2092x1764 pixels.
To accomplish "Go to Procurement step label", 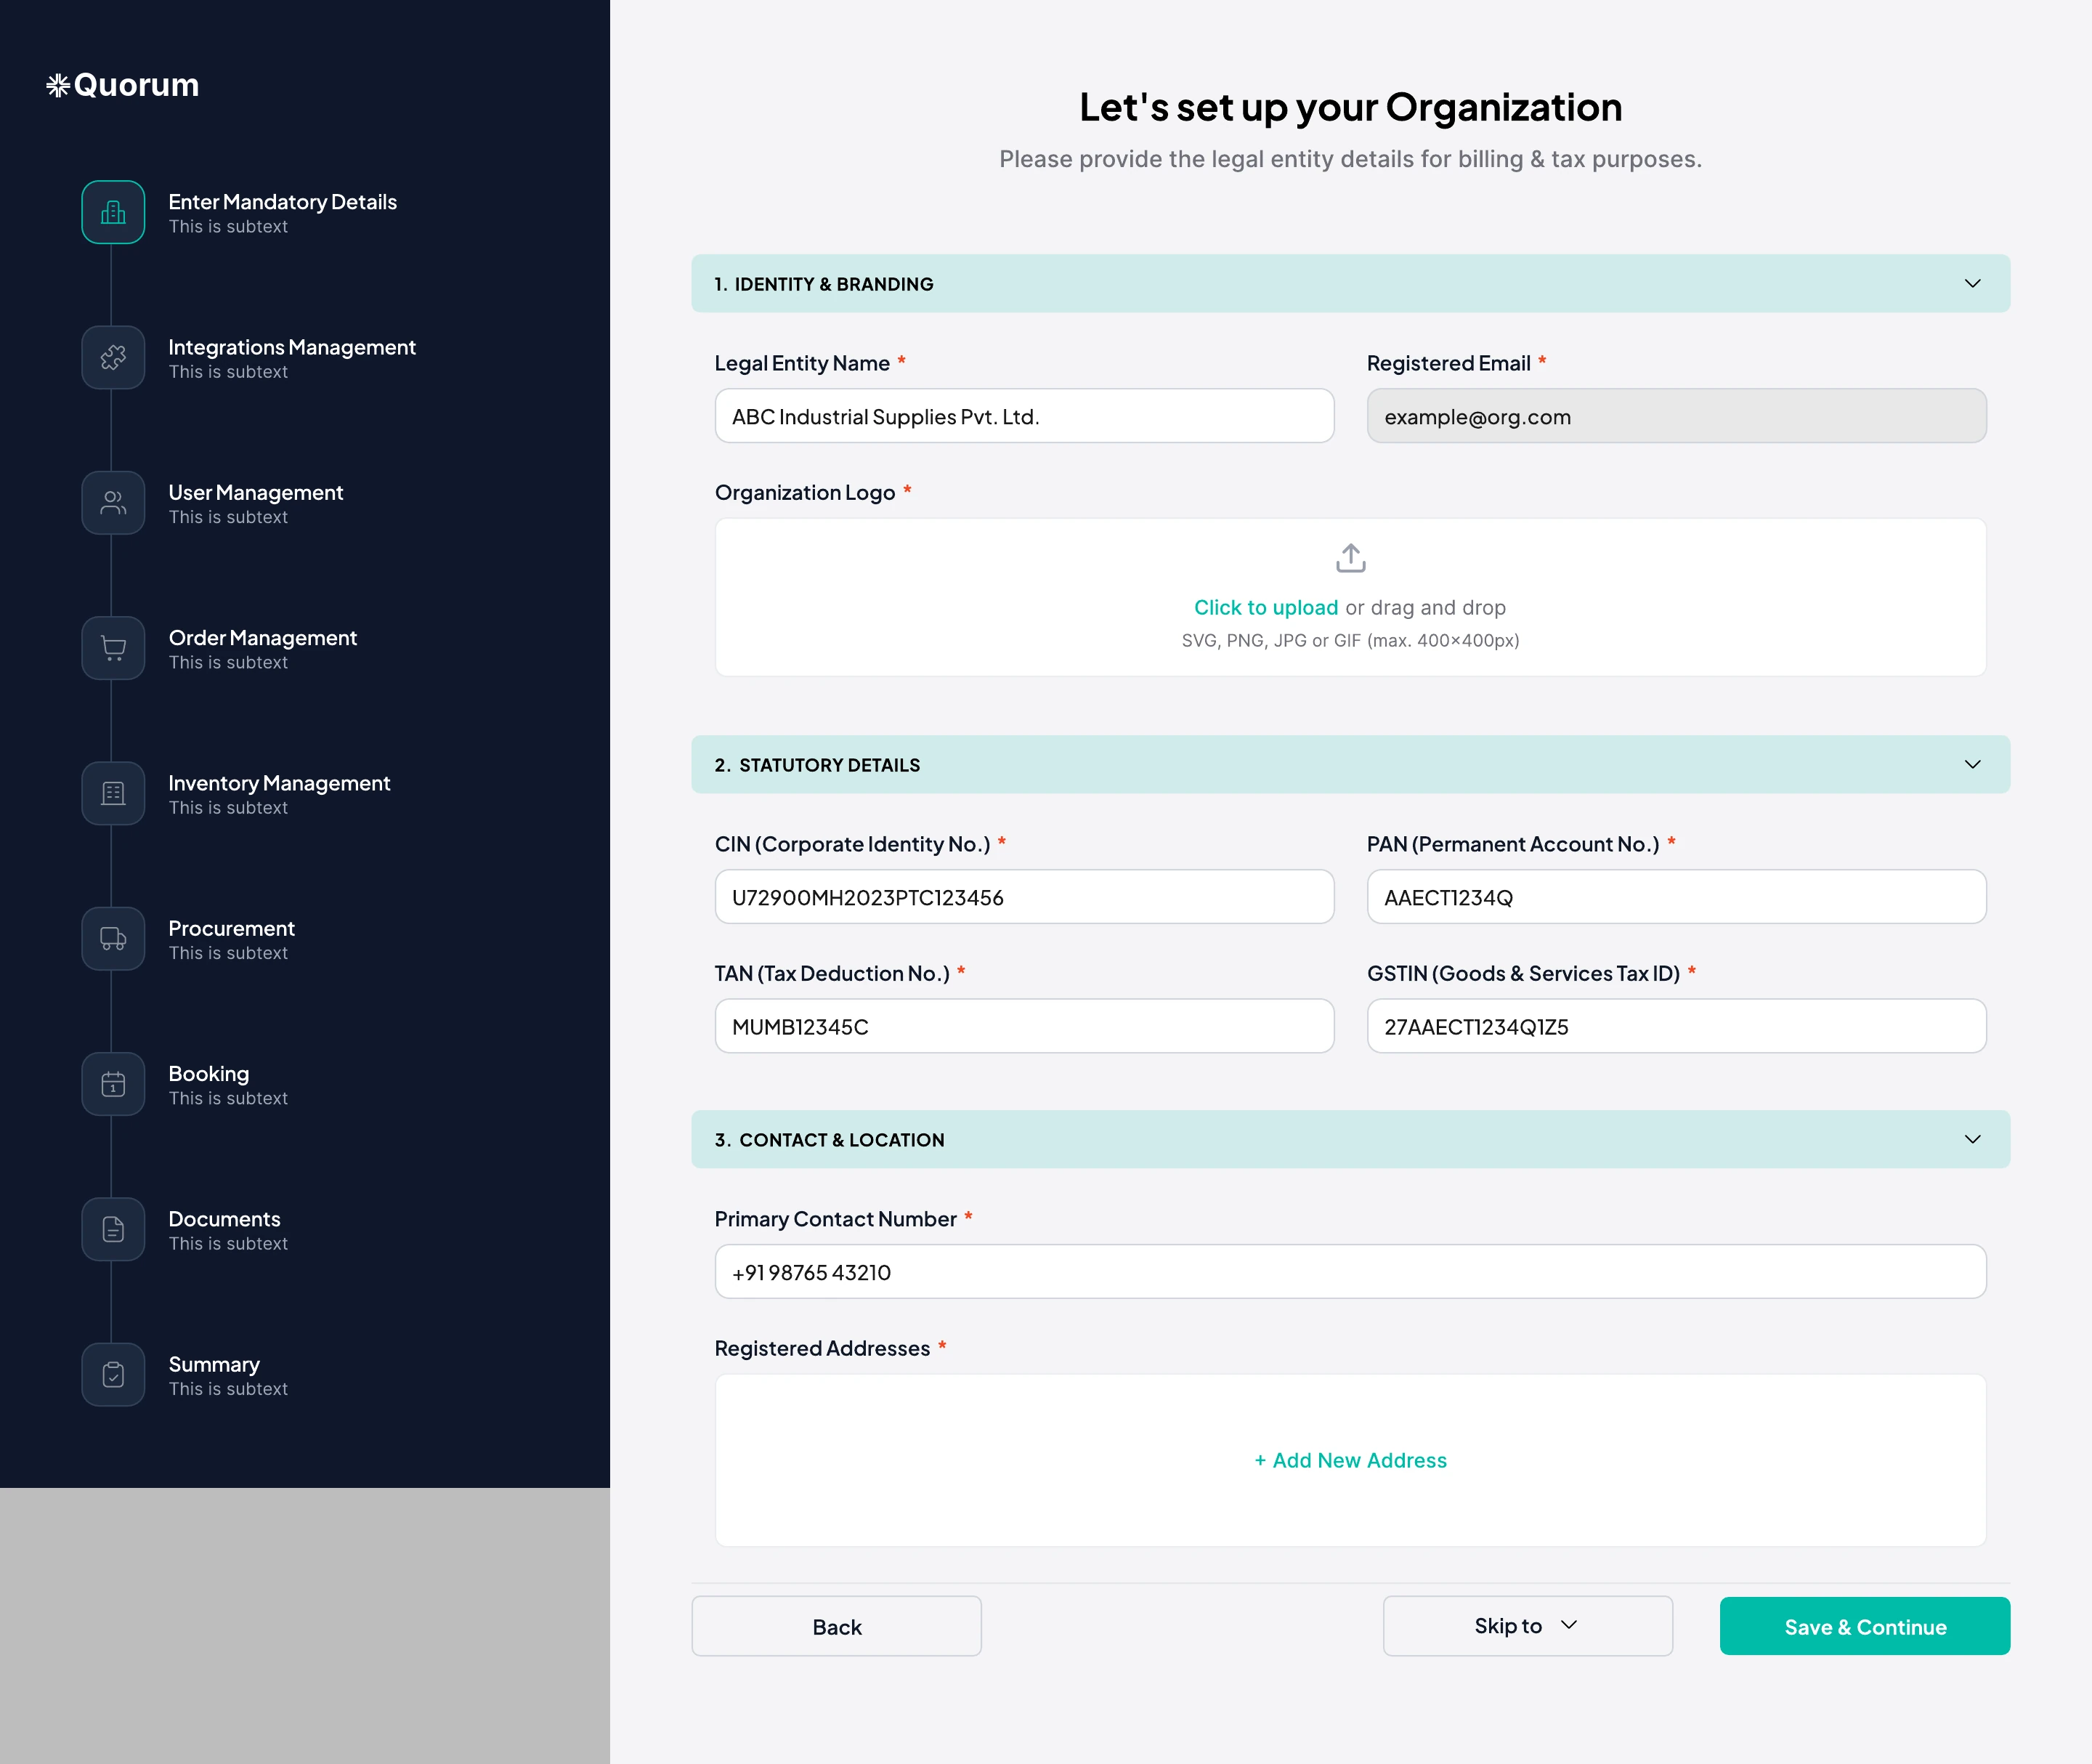I will [232, 928].
